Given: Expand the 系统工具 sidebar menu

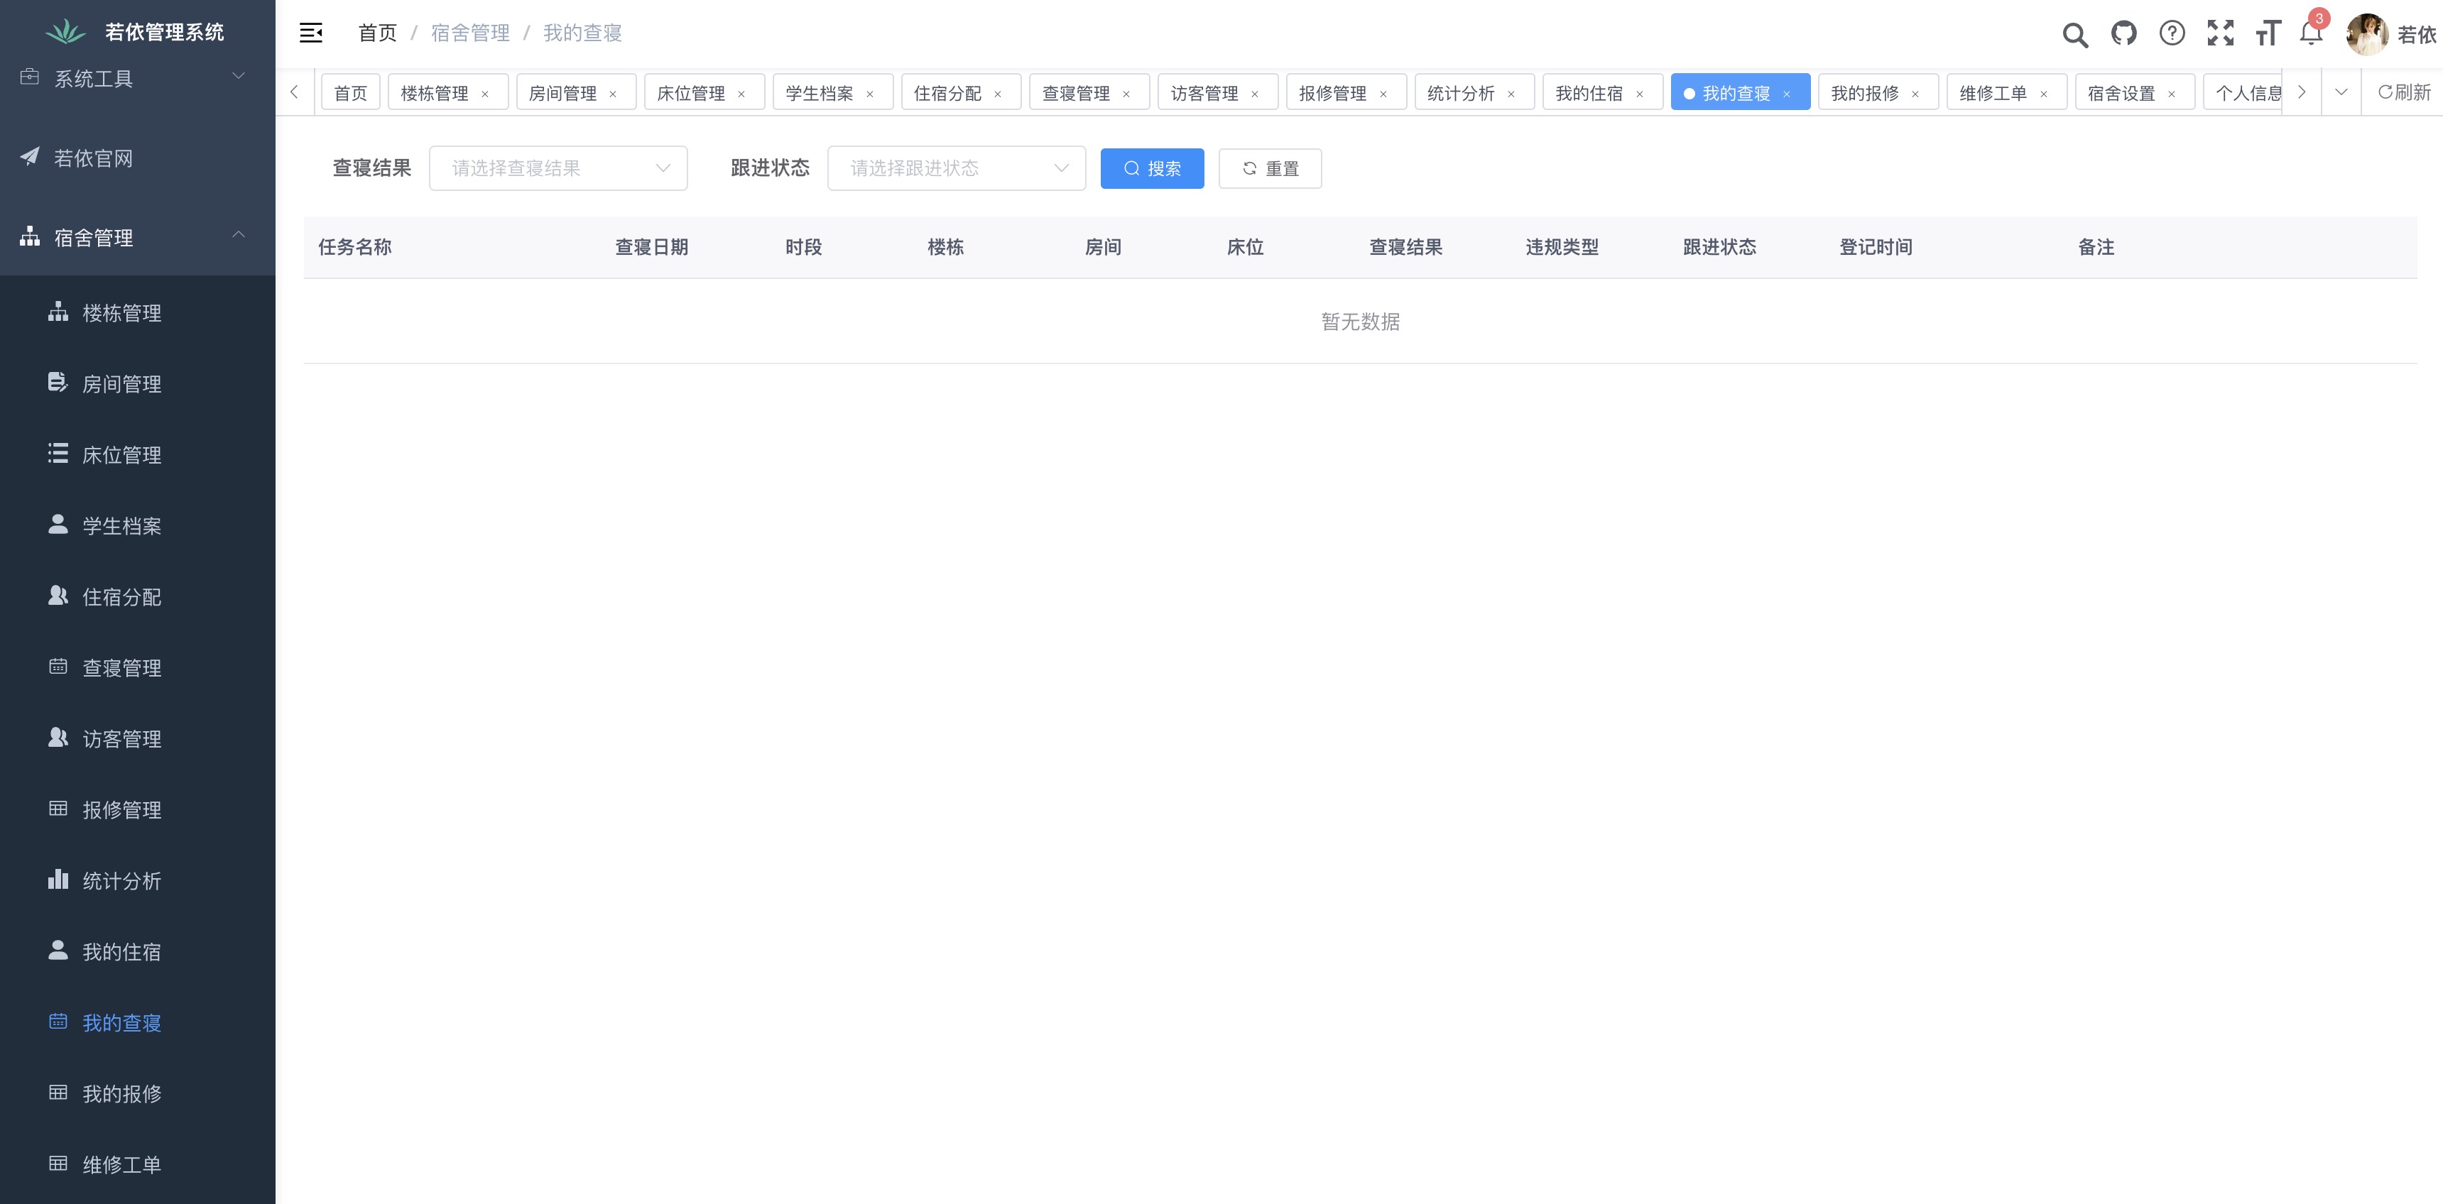Looking at the screenshot, I should pyautogui.click(x=138, y=78).
